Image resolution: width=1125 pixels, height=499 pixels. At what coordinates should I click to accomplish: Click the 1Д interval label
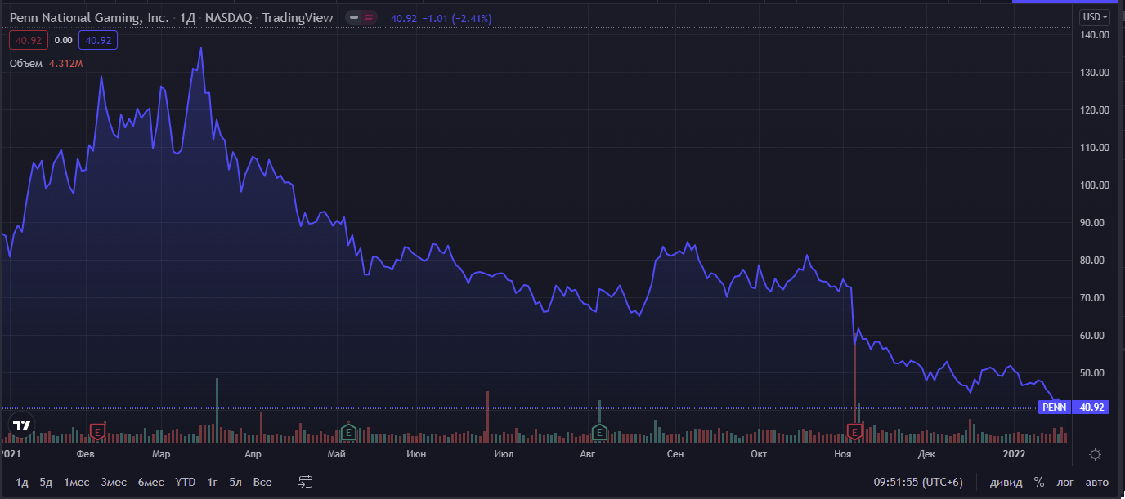[x=187, y=18]
